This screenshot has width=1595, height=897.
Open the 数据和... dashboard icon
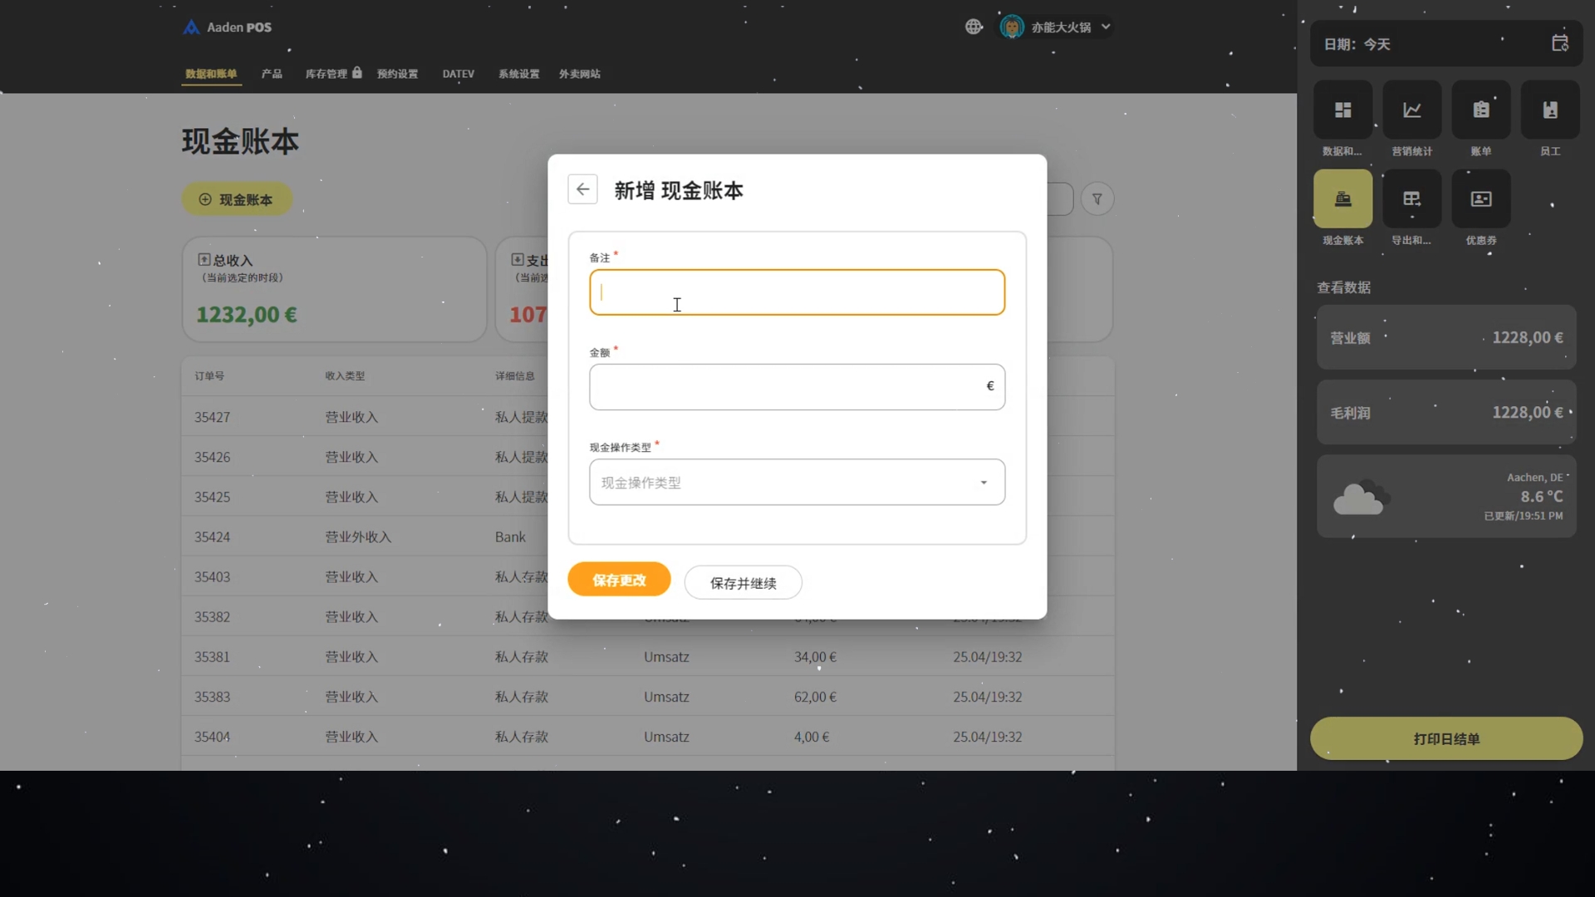1342,110
